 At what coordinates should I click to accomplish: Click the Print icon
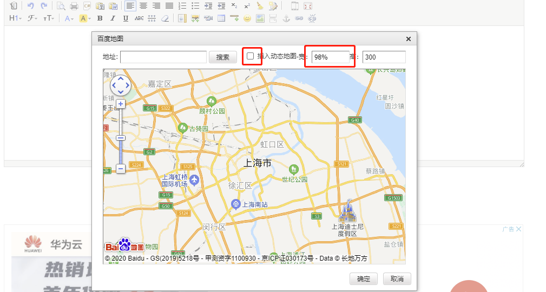74,5
